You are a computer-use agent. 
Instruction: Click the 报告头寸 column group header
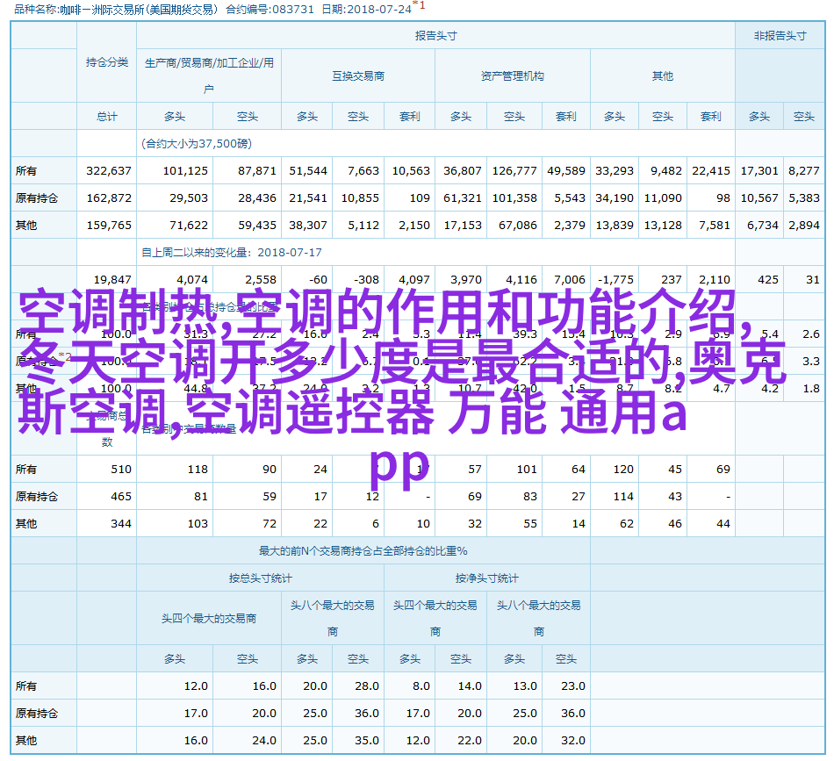click(435, 36)
